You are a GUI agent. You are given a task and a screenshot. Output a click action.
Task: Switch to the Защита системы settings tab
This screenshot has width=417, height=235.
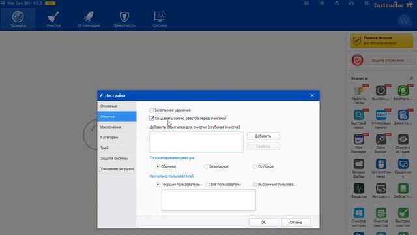click(x=117, y=158)
